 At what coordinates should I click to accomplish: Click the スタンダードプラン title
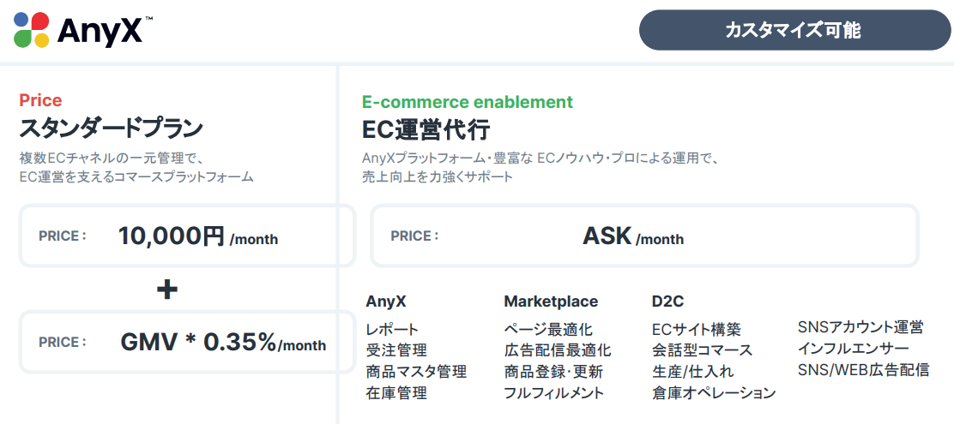pyautogui.click(x=111, y=129)
